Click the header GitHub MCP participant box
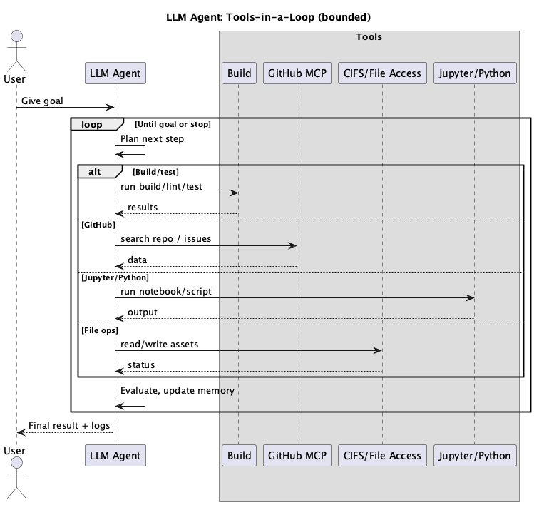The width and height of the screenshot is (534, 505). point(296,73)
